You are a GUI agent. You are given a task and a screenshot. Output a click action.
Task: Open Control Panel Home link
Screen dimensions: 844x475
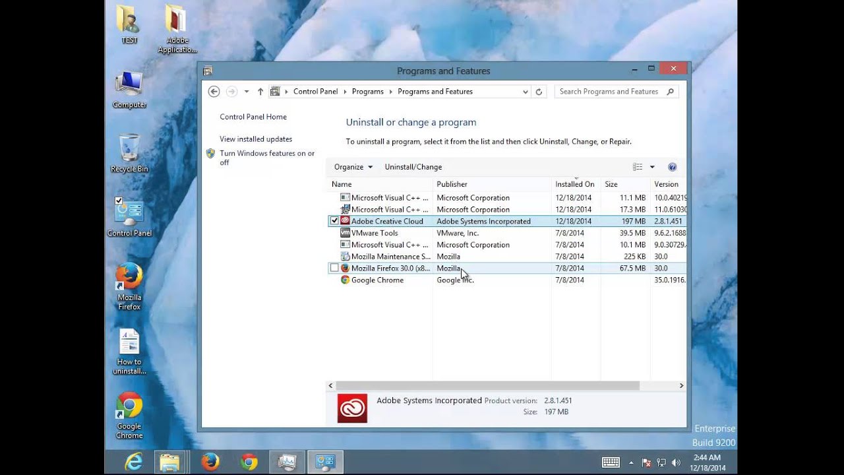click(253, 117)
